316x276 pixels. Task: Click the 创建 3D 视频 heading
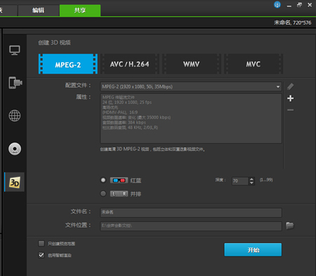(54, 43)
